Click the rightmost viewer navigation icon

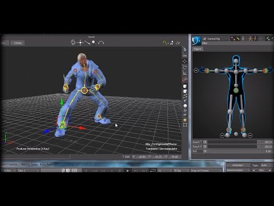178,43
